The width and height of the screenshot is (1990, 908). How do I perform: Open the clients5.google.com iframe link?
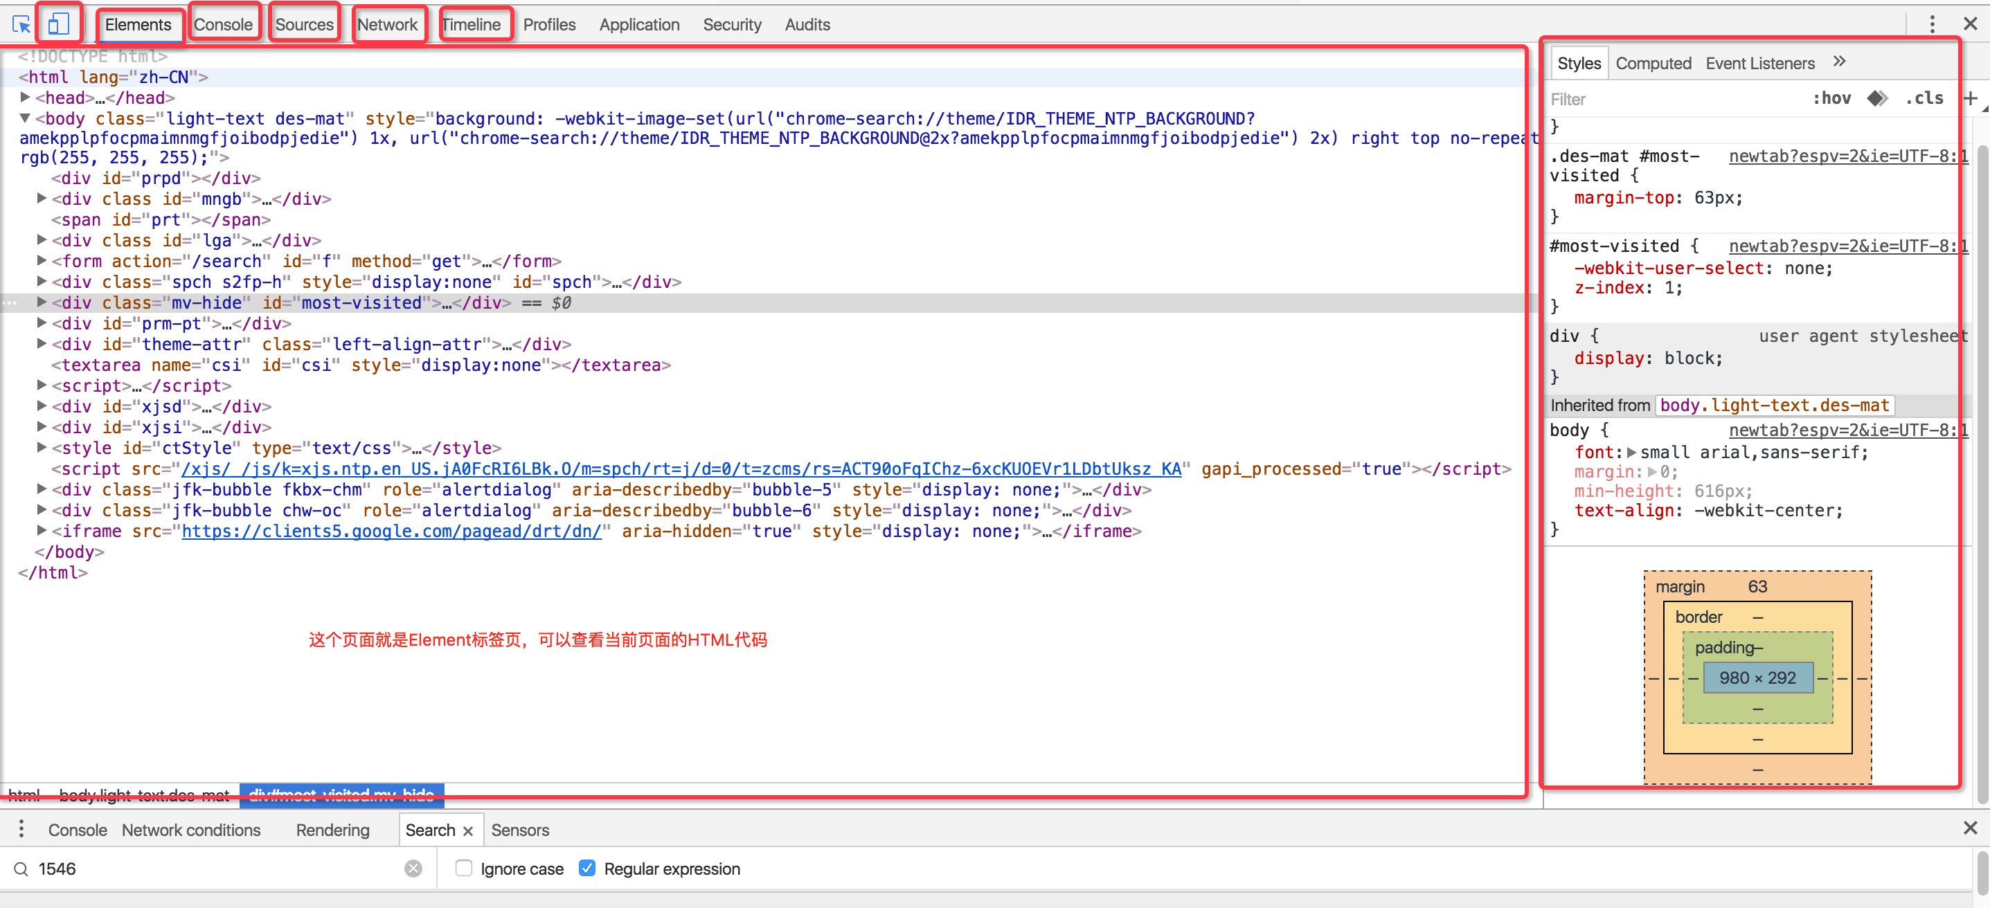pos(391,532)
